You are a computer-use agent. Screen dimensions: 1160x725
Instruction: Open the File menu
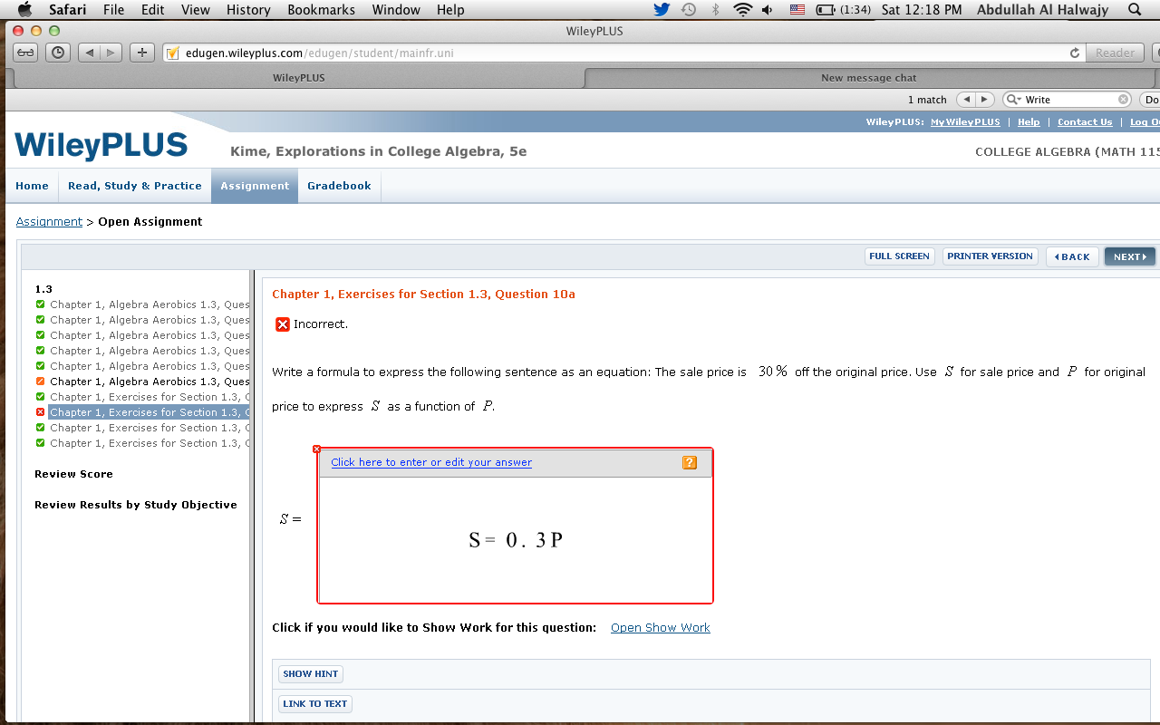point(114,10)
